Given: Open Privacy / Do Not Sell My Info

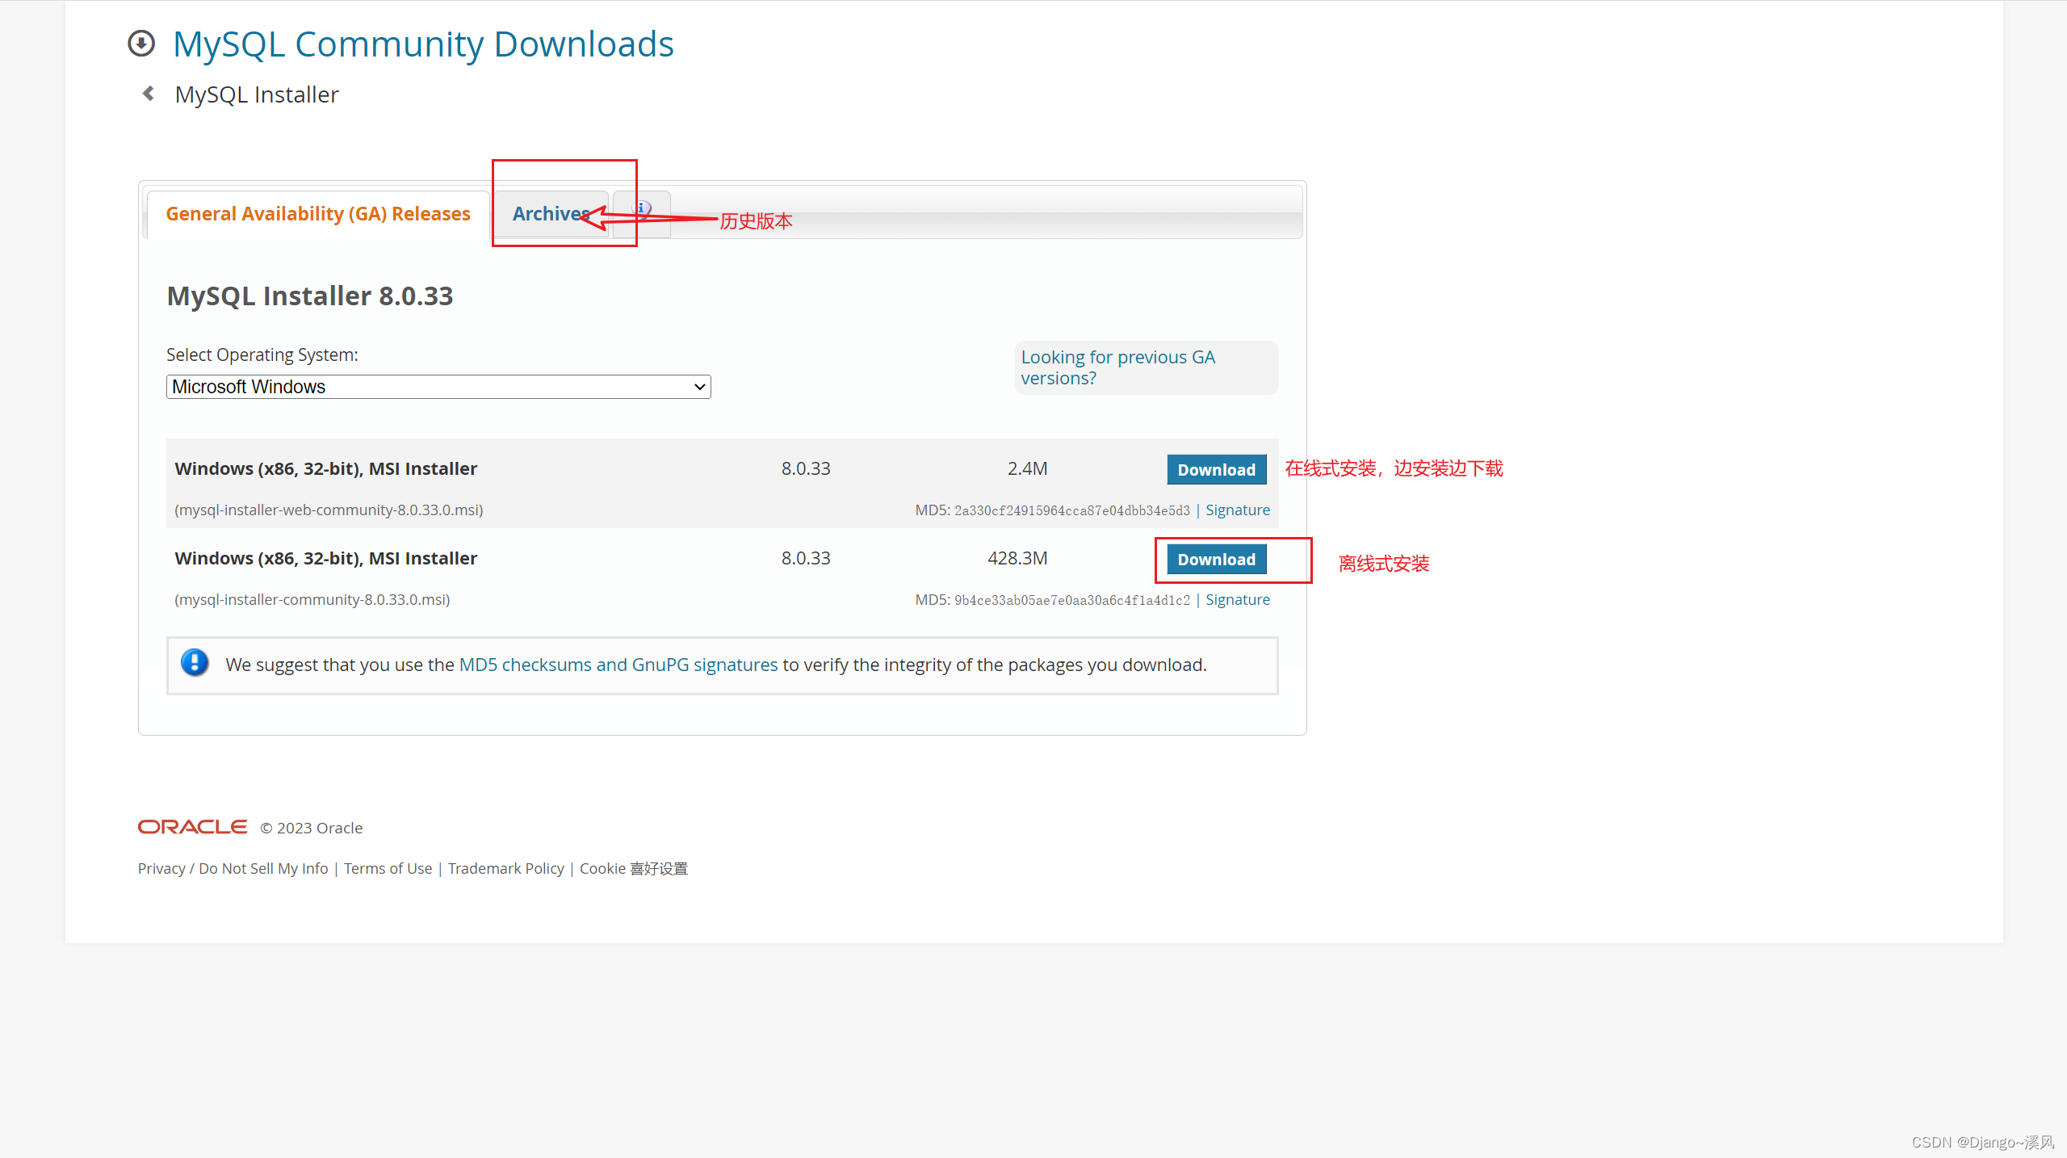Looking at the screenshot, I should point(233,868).
